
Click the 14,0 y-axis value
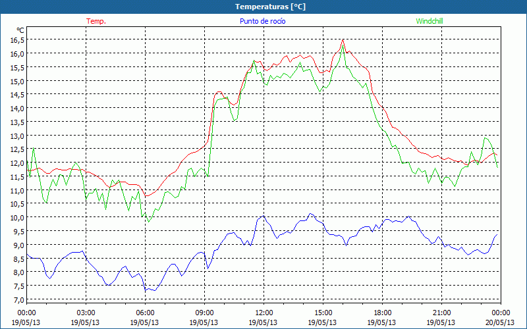pyautogui.click(x=17, y=109)
